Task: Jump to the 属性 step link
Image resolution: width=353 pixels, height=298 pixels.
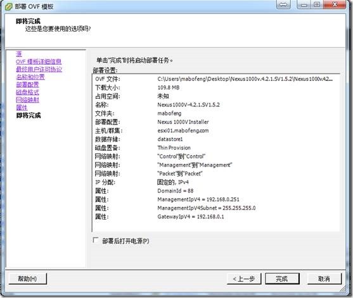Action: point(22,108)
